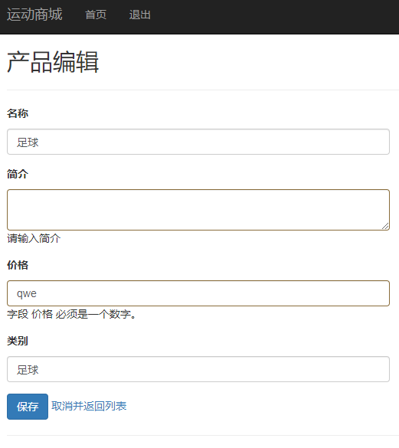Viewport: 399px width, 448px height.
Task: Click the blue 保存 button
Action: tap(28, 407)
